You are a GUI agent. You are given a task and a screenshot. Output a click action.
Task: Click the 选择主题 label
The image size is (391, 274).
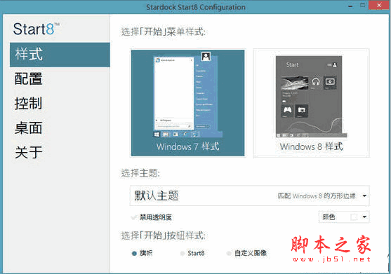[140, 173]
